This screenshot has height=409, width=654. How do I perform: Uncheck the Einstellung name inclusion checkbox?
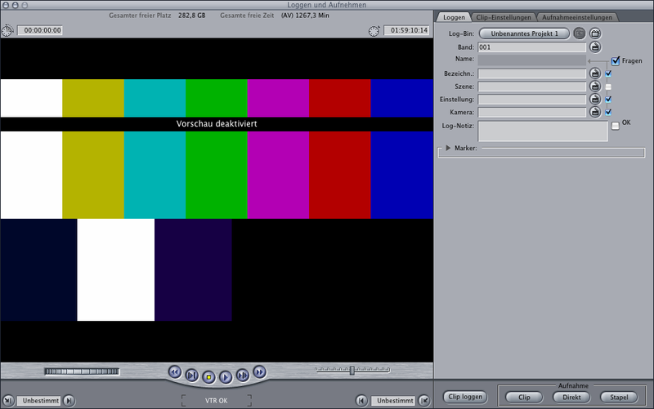[x=608, y=99]
